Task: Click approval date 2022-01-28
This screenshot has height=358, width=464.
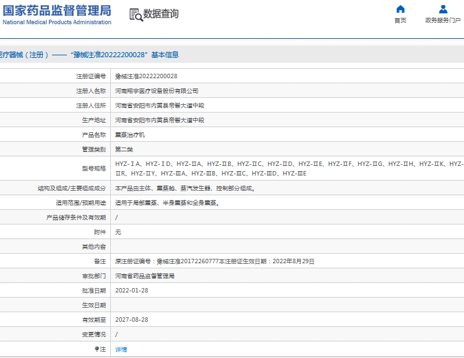Action: (131, 291)
